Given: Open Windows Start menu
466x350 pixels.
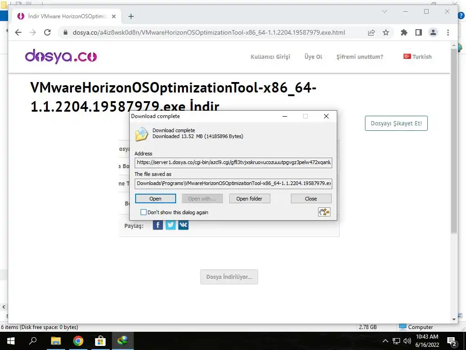Looking at the screenshot, I should click(x=11, y=341).
